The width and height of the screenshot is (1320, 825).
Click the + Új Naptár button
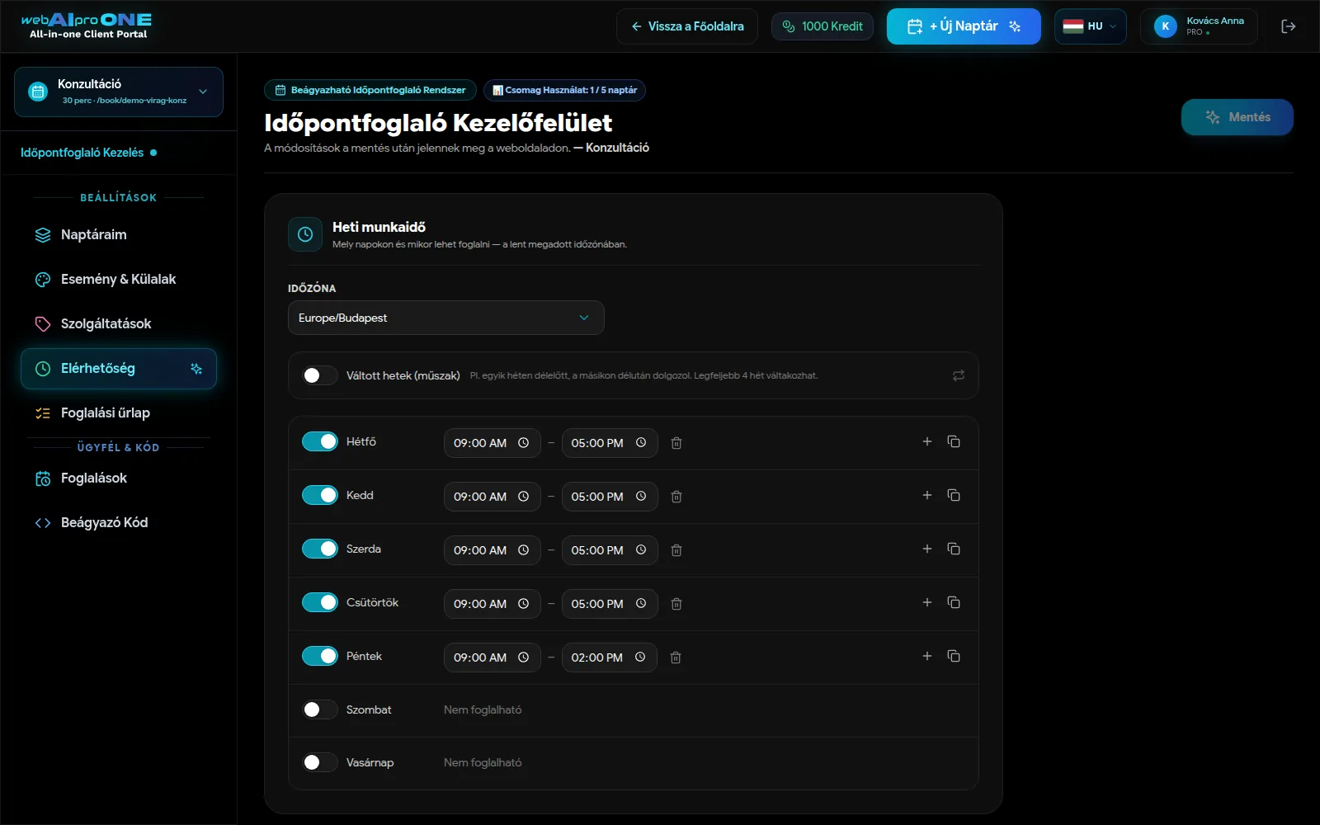(x=964, y=26)
